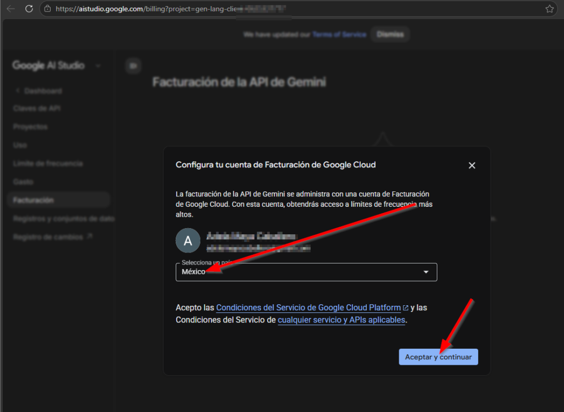Dismiss the Terms of Service notice
Image resolution: width=564 pixels, height=412 pixels.
390,34
